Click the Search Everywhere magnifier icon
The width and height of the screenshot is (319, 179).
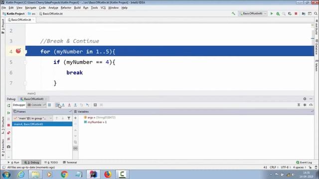(x=316, y=13)
